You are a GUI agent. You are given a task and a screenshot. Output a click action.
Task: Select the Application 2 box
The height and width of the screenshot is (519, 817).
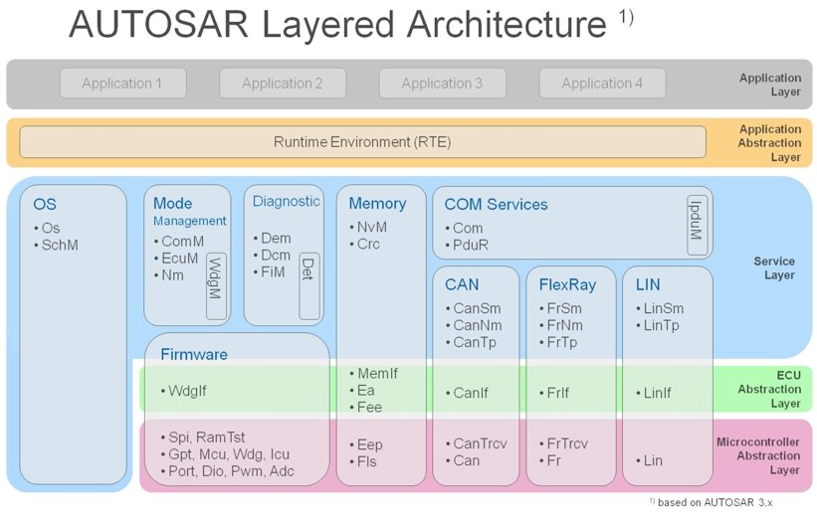point(283,84)
